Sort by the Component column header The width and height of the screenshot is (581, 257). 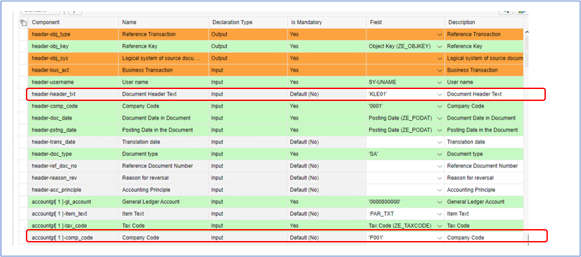click(x=73, y=23)
